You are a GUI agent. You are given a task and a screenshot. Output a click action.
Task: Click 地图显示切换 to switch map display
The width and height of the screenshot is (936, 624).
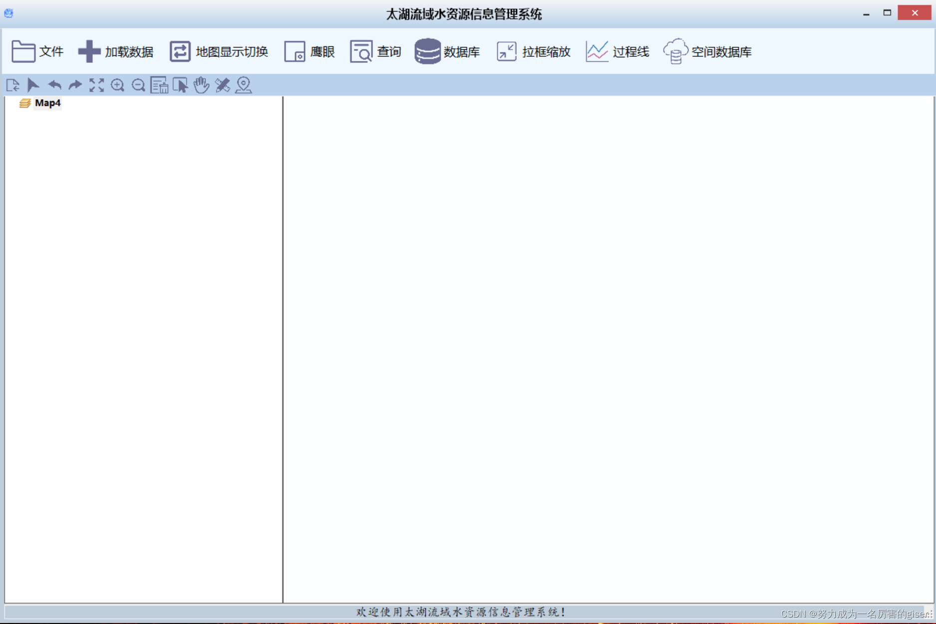point(219,51)
